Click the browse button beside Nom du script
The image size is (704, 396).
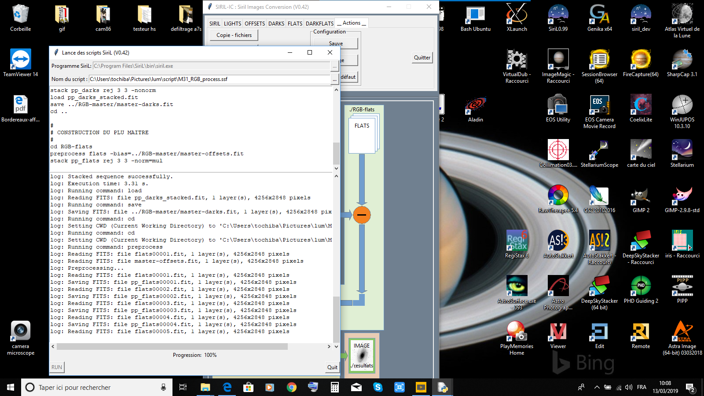coord(335,79)
